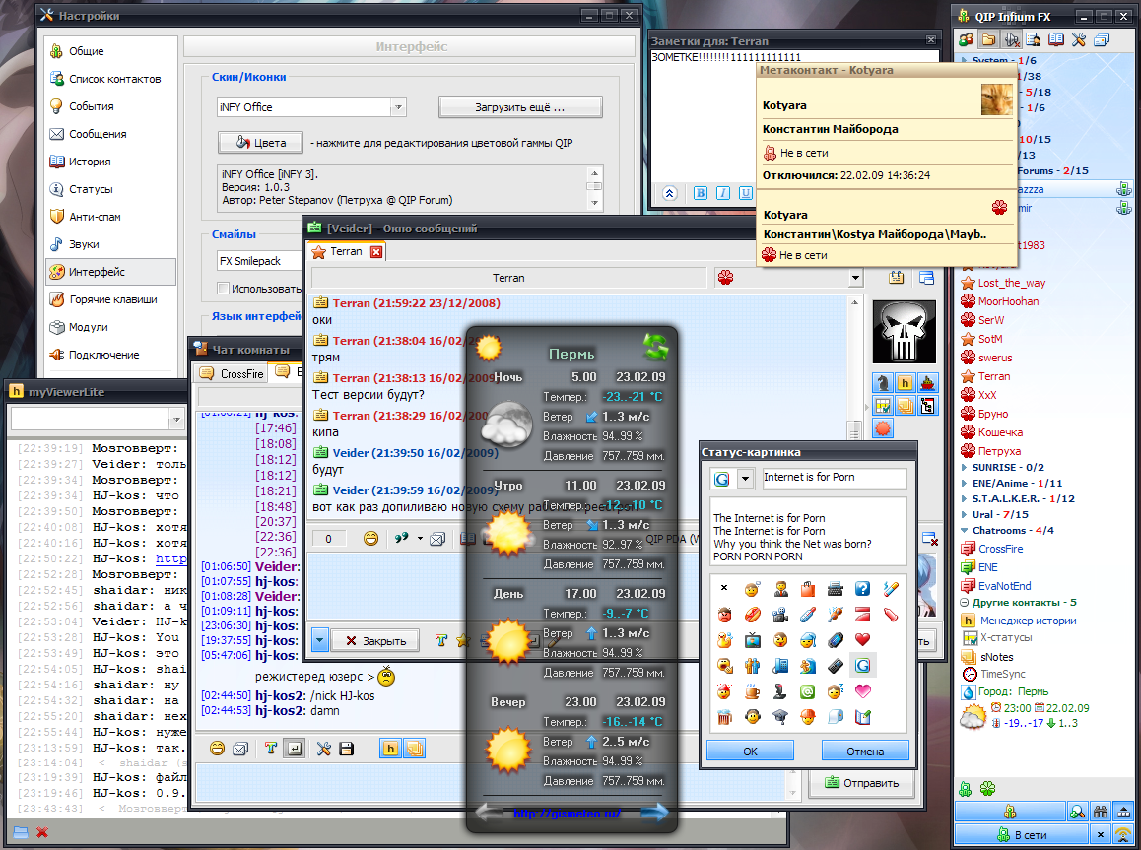Click the quote icon in the message window toolbar
This screenshot has width=1141, height=850.
point(401,539)
